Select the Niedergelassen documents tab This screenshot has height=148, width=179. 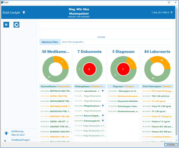point(82,86)
